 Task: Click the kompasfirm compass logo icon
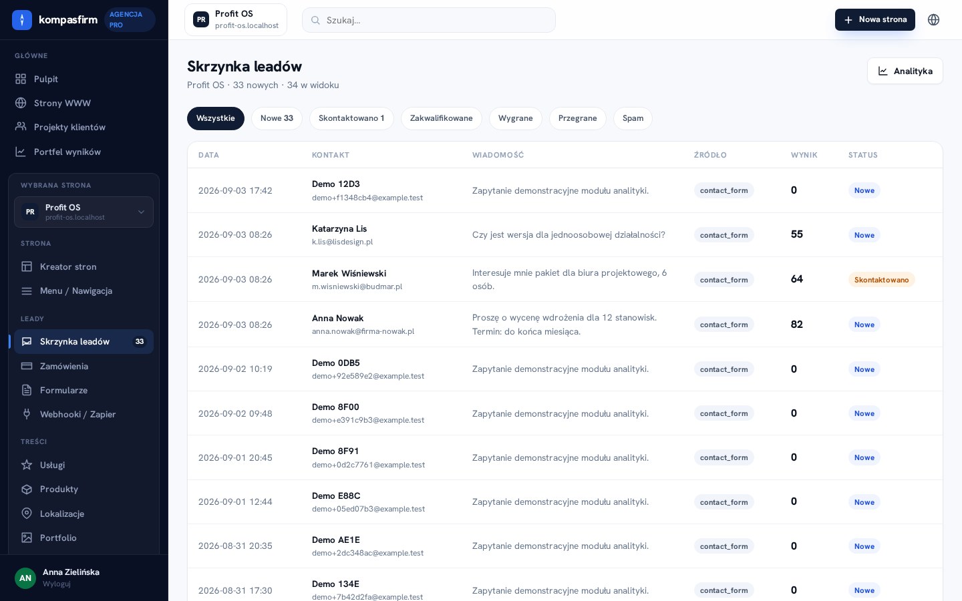tap(22, 20)
